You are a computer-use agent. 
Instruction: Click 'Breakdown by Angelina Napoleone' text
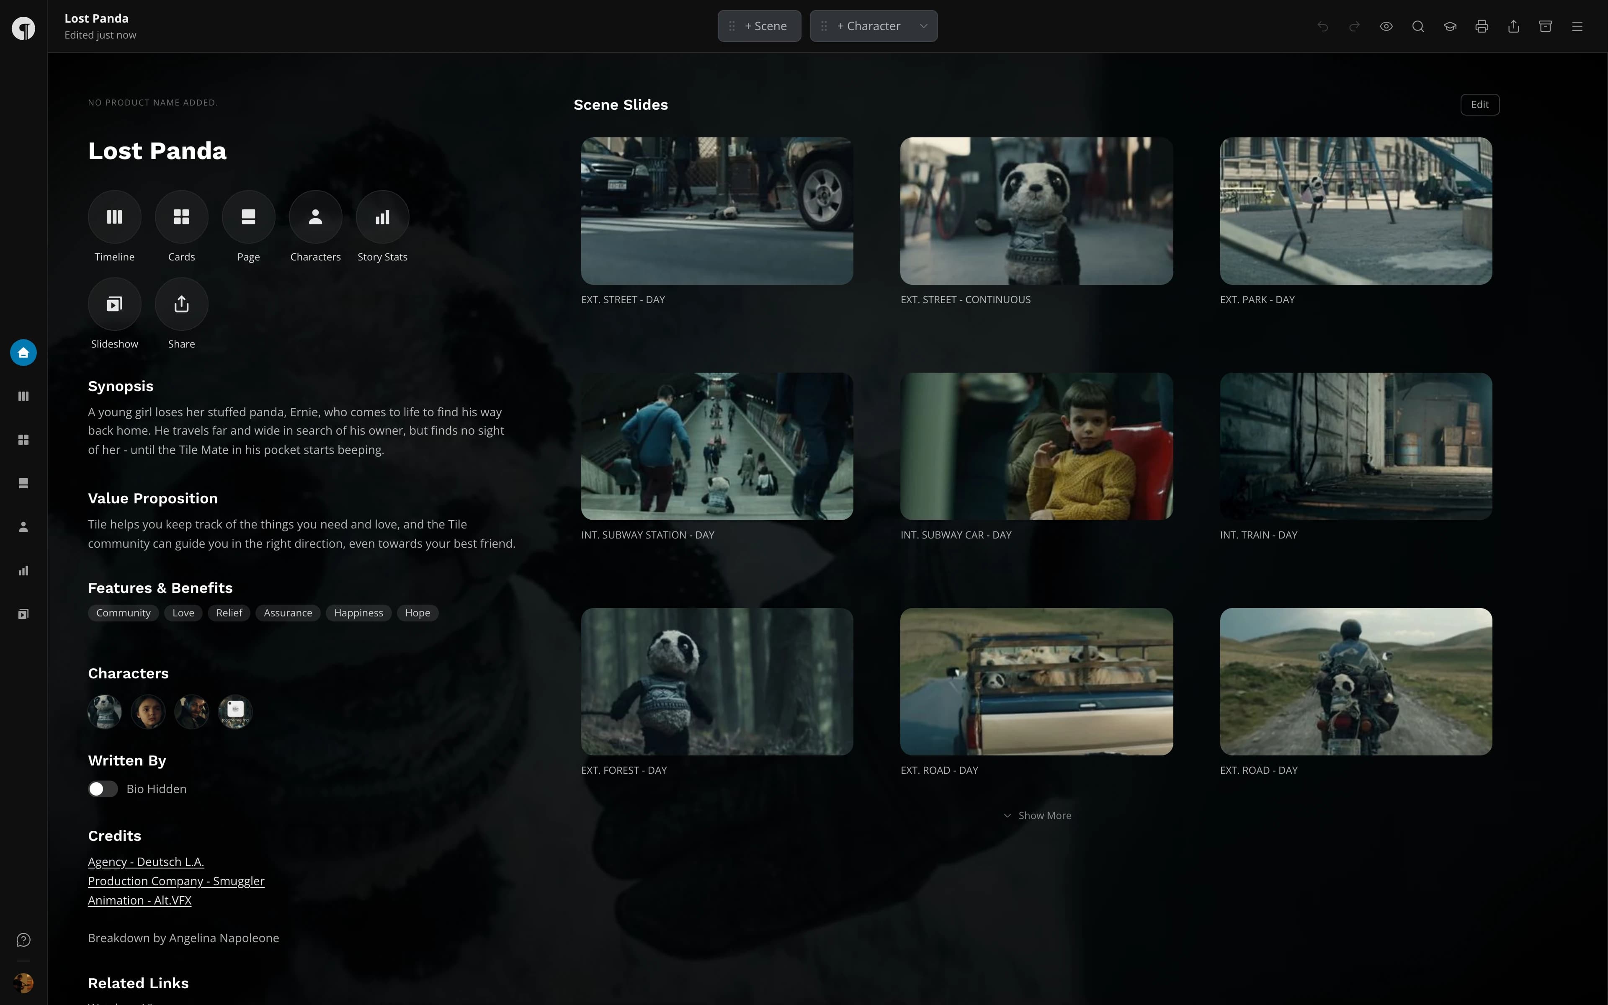point(183,938)
